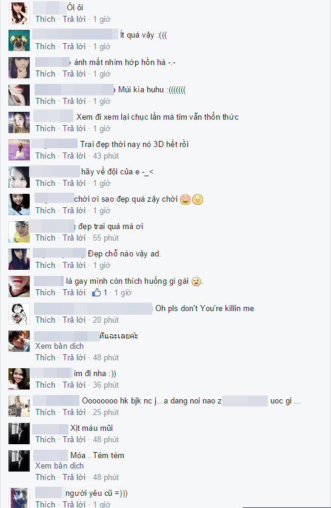Click "Xem bản dịch" under Móa Tém tém
Screen dimensions: 331x508
coord(59,465)
